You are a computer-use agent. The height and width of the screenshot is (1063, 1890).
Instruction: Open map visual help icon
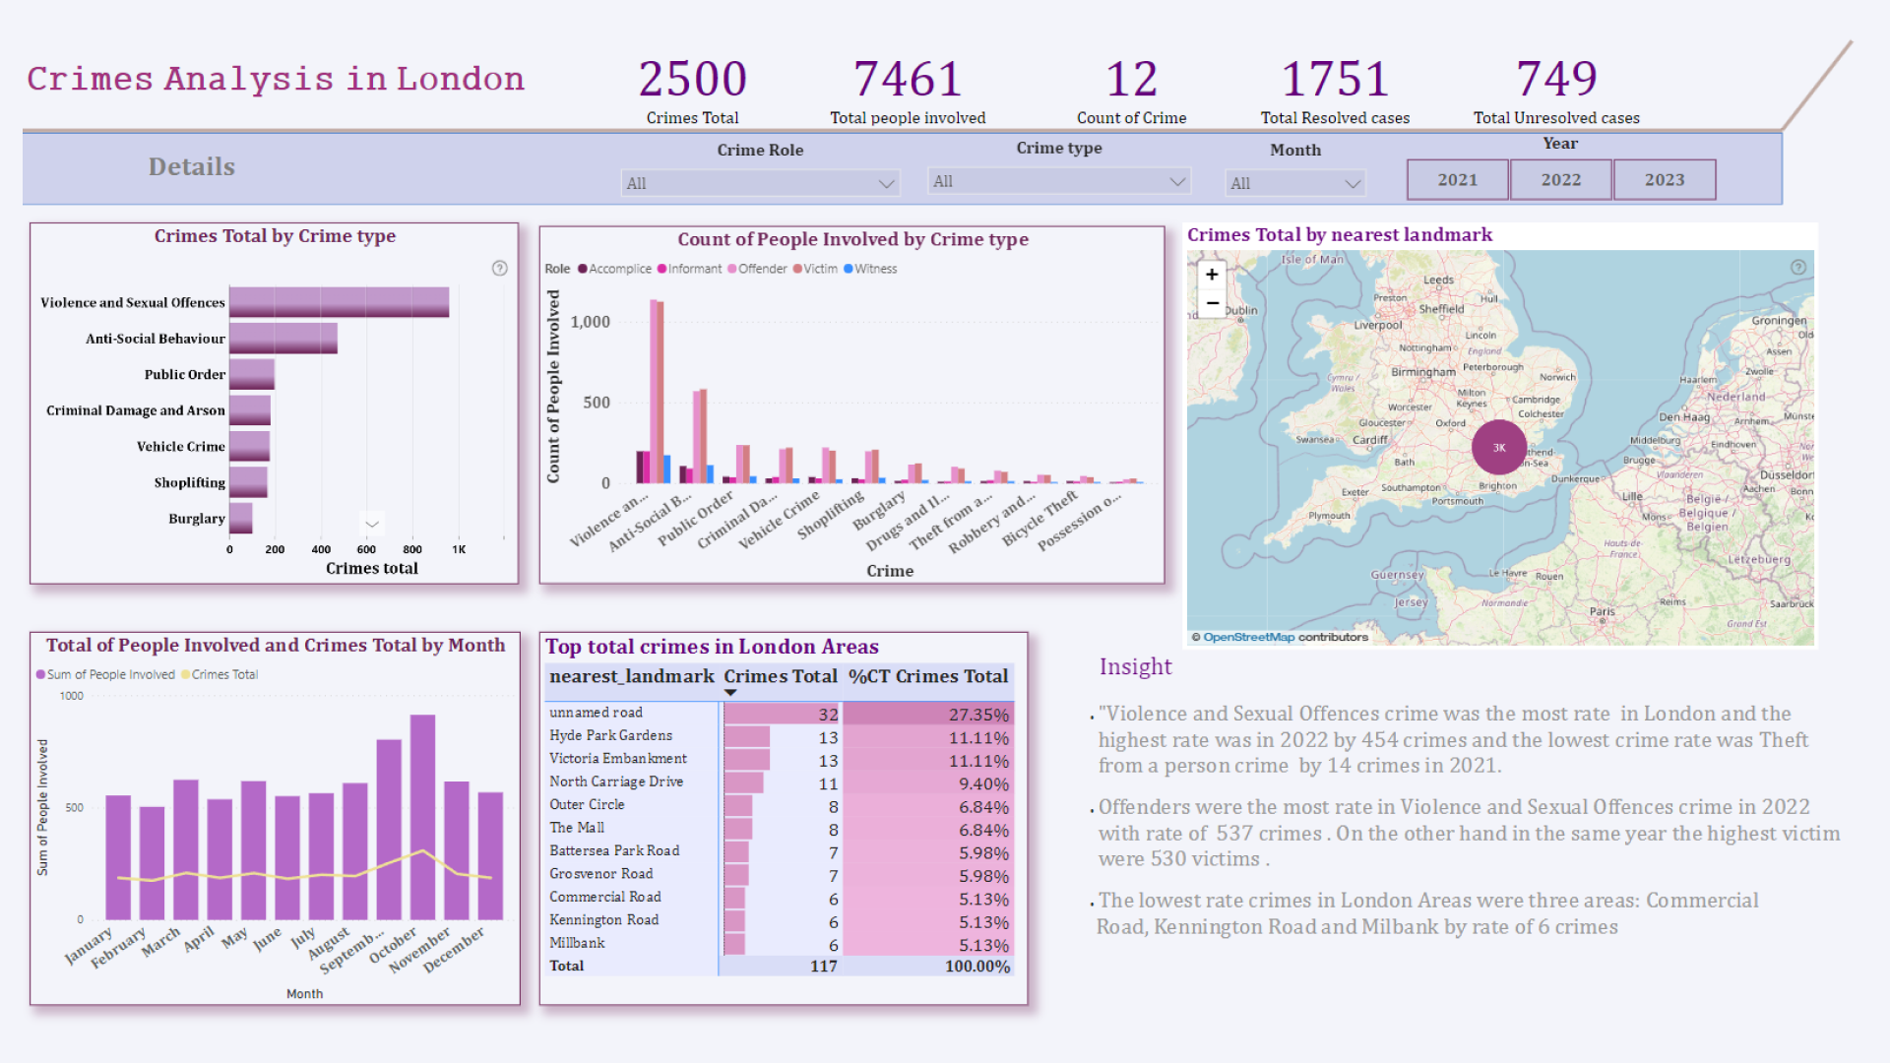click(x=1798, y=267)
